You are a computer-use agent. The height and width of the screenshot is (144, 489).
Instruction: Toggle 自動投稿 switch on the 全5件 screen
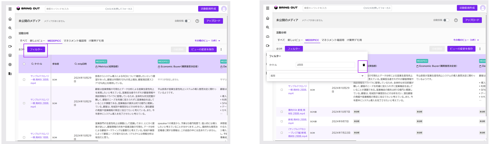(x=446, y=20)
